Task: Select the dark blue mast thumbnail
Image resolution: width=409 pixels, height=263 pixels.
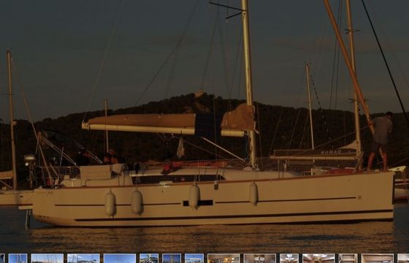Action: (x=172, y=259)
